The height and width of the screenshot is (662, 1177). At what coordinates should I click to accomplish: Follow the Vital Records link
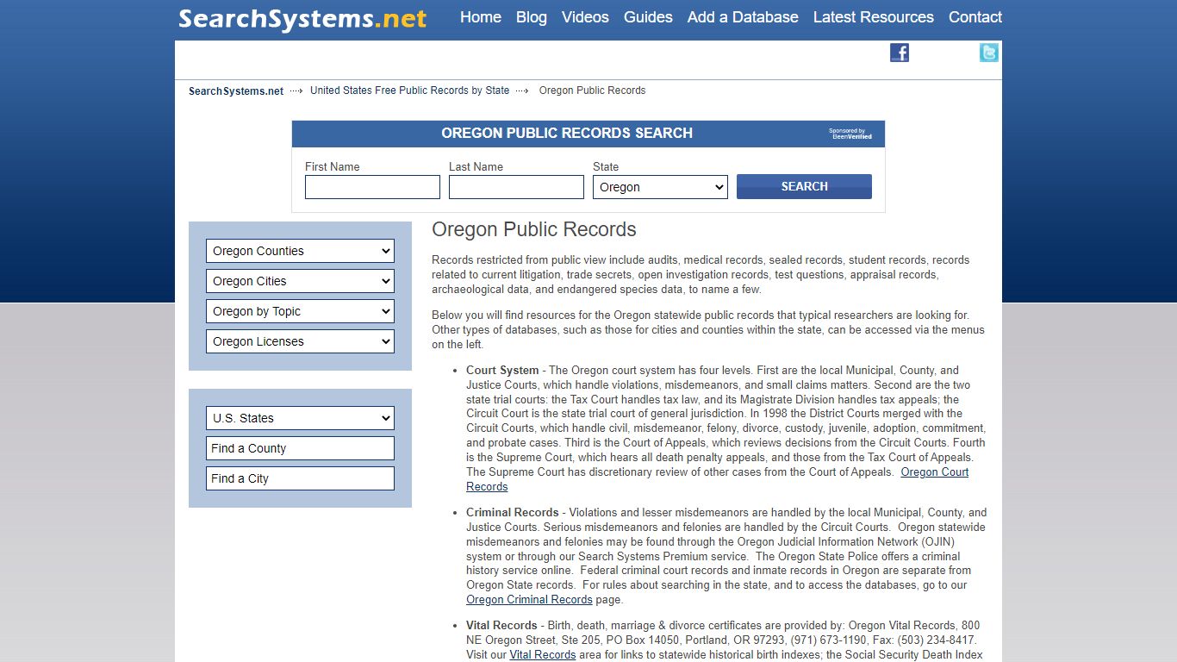tap(543, 655)
